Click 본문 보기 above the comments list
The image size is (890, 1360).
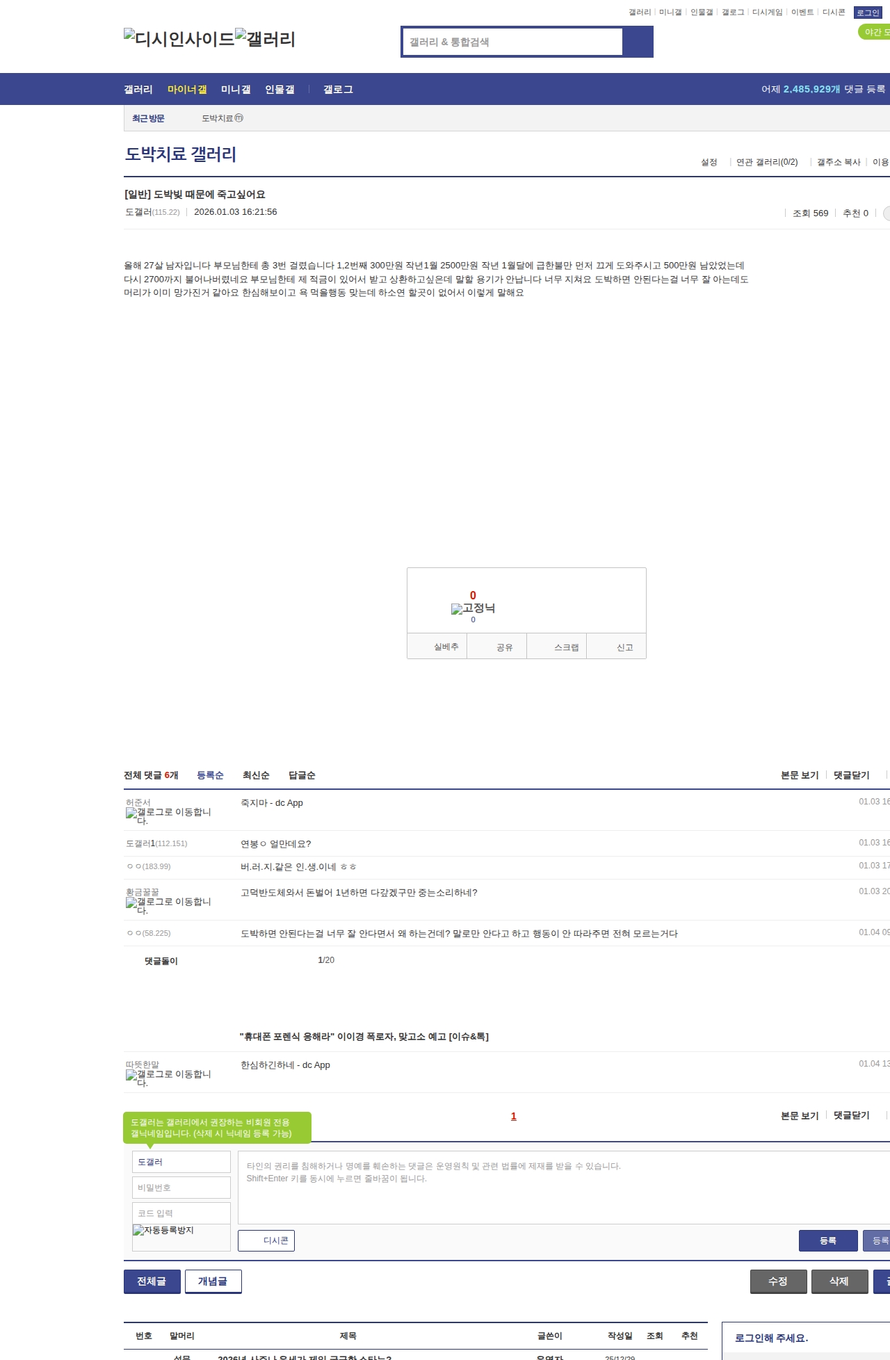pyautogui.click(x=800, y=775)
